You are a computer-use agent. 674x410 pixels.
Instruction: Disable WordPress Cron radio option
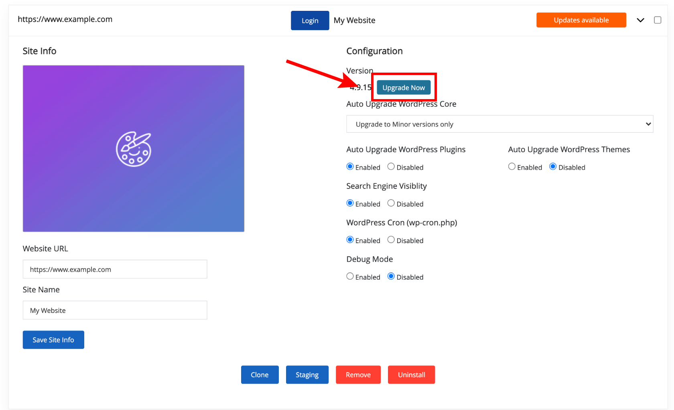pyautogui.click(x=391, y=240)
